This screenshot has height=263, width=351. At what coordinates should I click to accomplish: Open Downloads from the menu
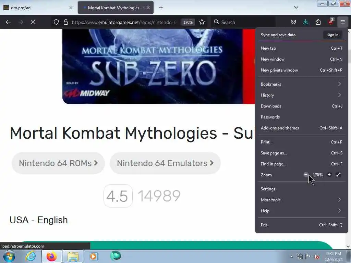click(302, 106)
